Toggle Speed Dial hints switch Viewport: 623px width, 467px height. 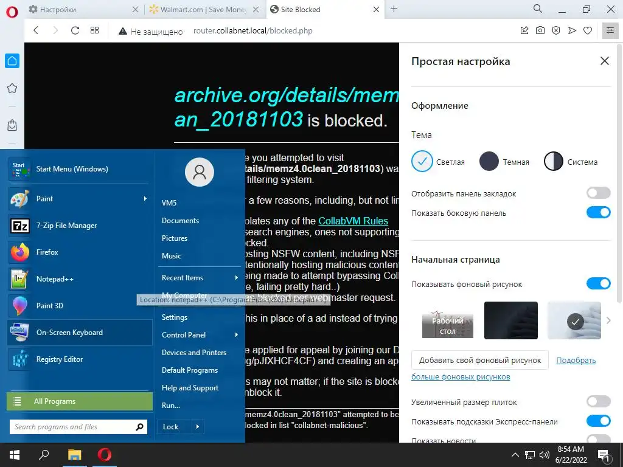tap(599, 421)
